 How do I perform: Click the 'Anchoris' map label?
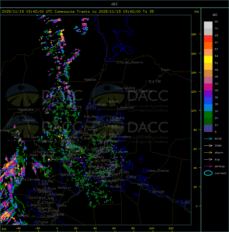click(64, 188)
